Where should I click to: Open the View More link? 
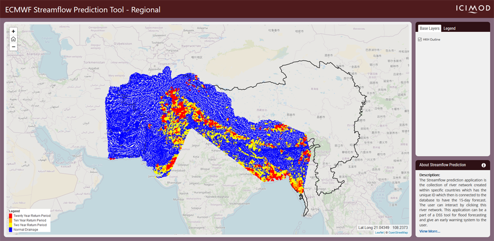[x=430, y=231]
